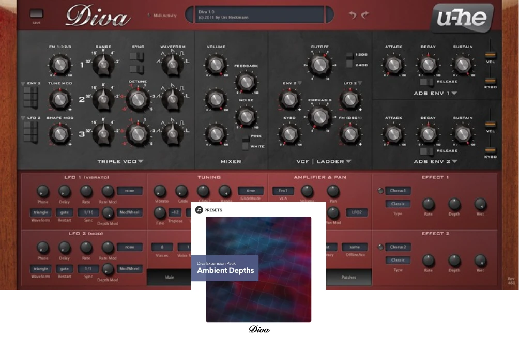Enable the 24dB filter slope switch
Screen dimensions: 519x337
pyautogui.click(x=349, y=65)
